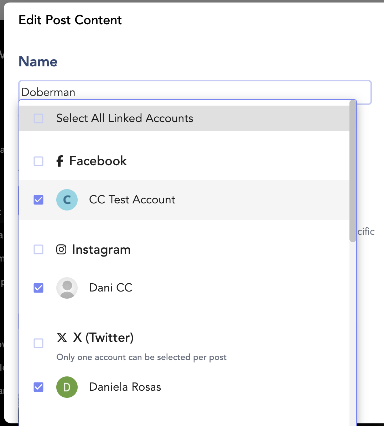Uncheck the Dani CC checkbox
This screenshot has height=426, width=384.
(x=38, y=288)
